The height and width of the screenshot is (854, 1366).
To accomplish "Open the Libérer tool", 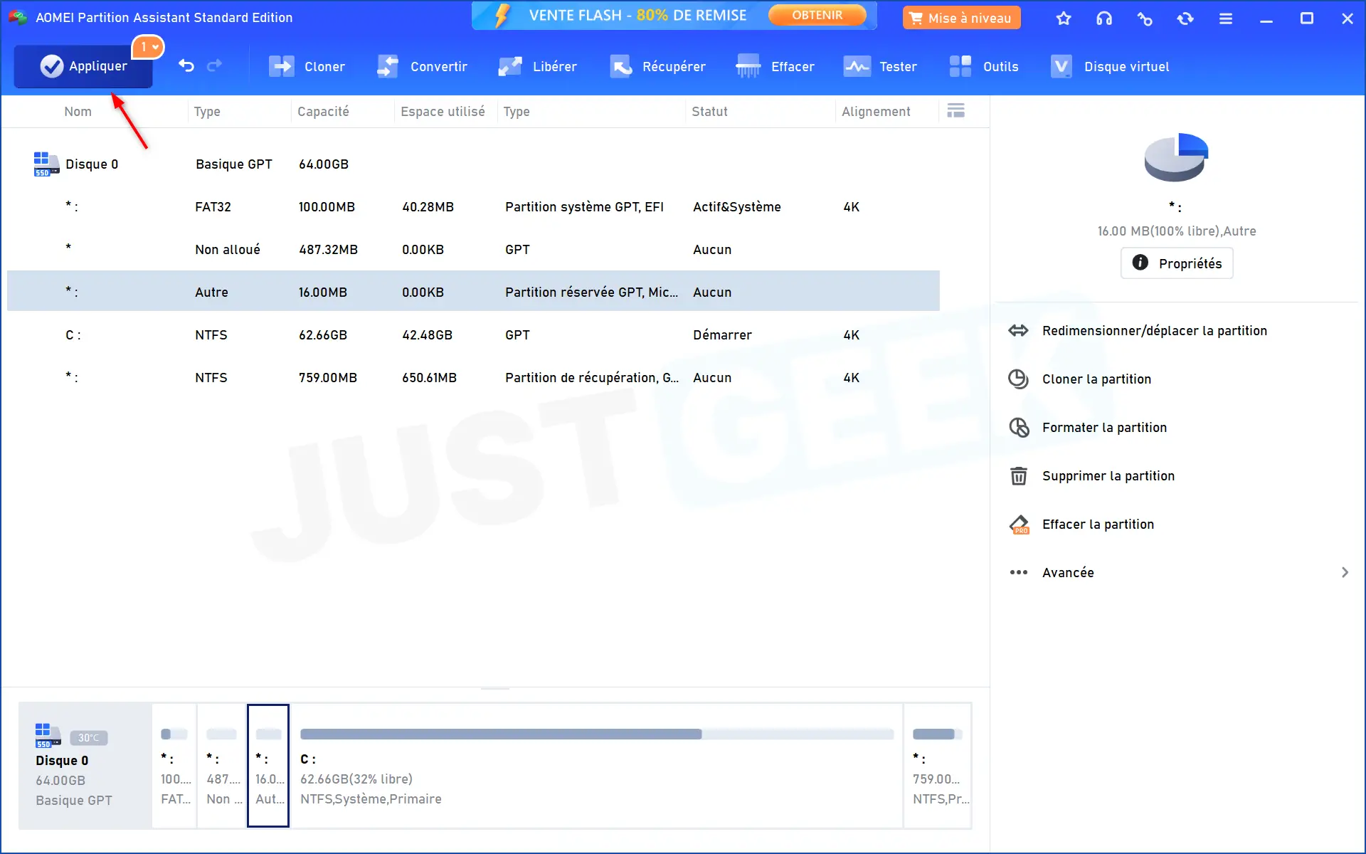I will [x=537, y=66].
